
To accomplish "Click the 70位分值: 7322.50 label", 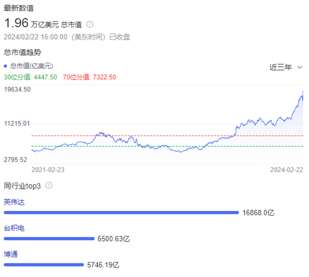I will coord(89,77).
